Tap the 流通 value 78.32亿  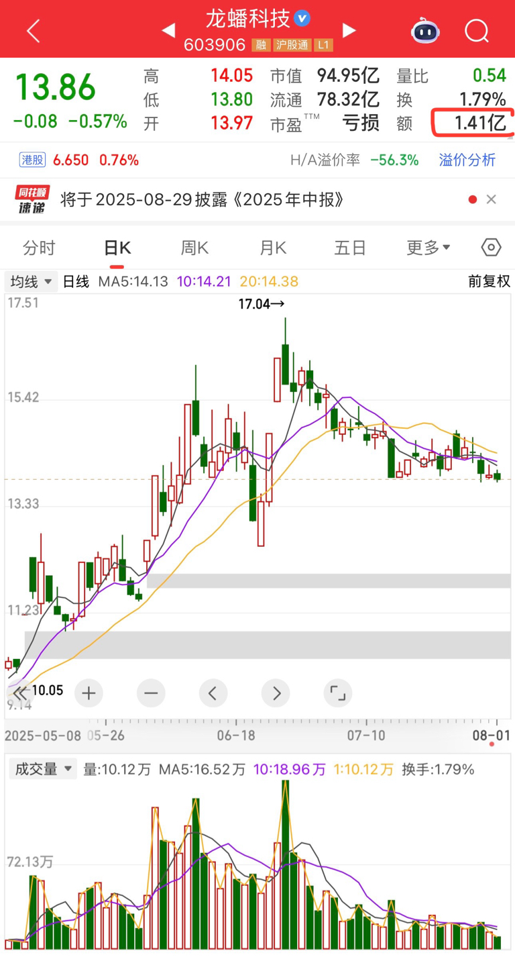[348, 99]
